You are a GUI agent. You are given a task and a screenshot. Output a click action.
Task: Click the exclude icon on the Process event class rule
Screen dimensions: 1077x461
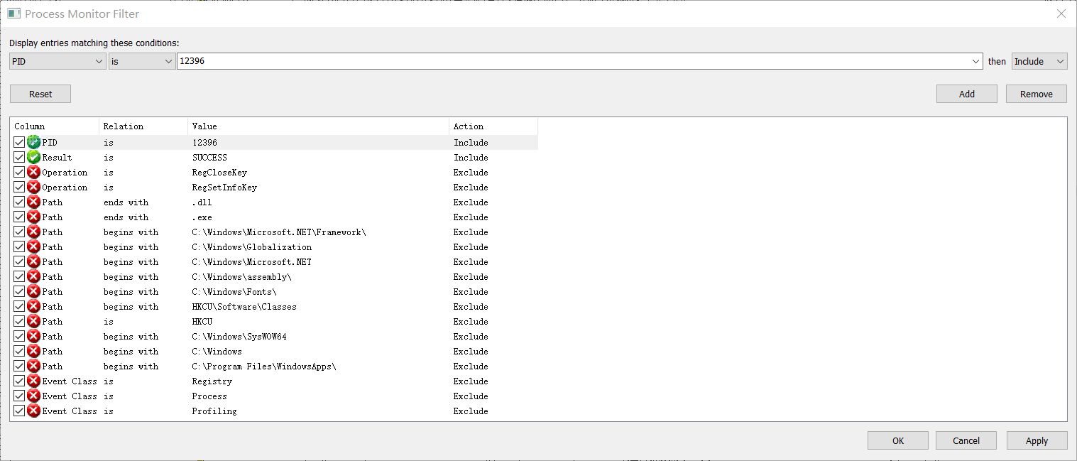33,396
